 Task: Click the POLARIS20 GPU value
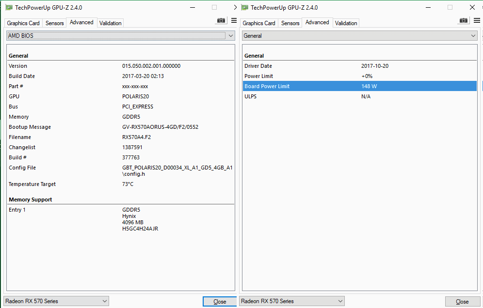pyautogui.click(x=135, y=96)
